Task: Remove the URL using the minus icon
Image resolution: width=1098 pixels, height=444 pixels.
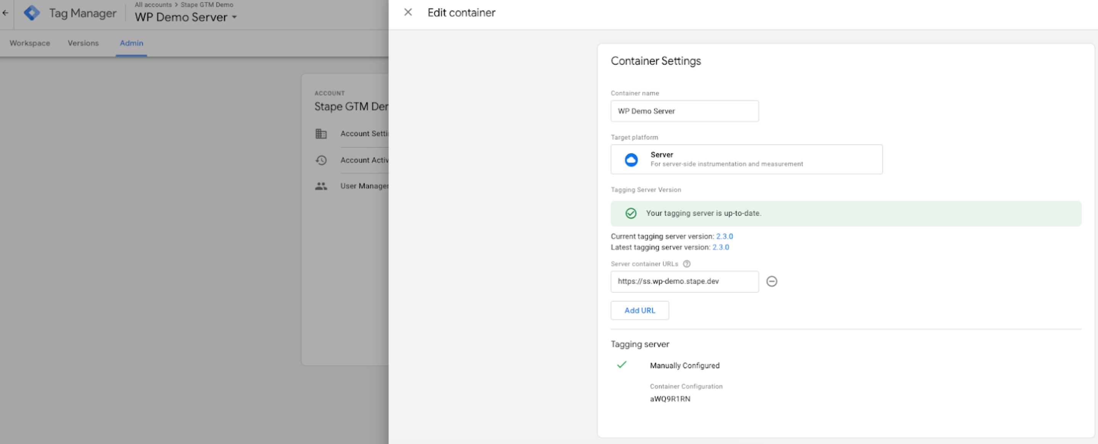Action: click(x=773, y=282)
